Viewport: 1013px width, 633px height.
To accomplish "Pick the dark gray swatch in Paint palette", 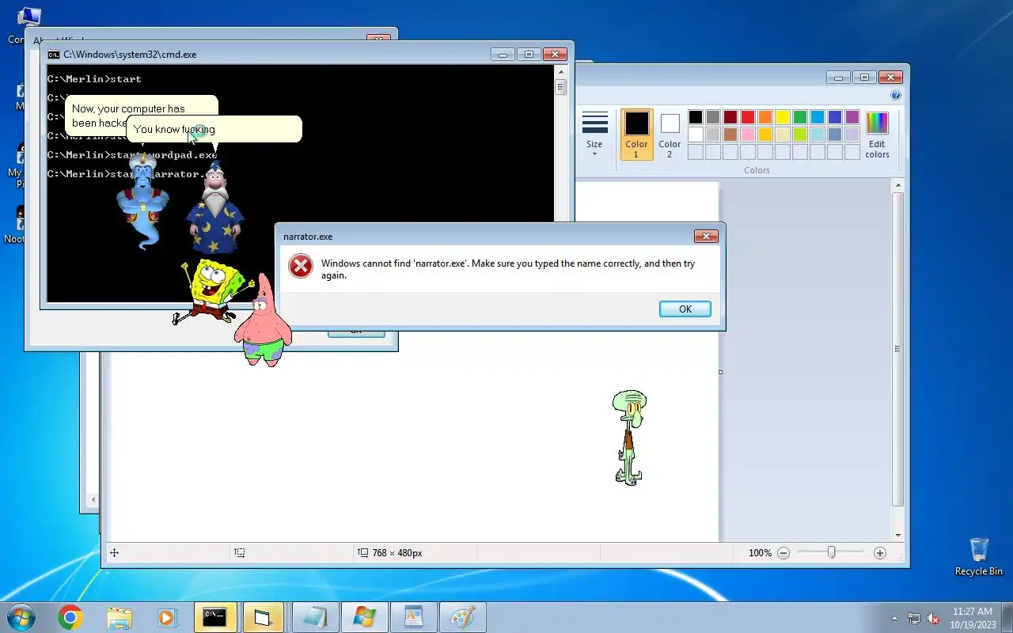I will pos(713,117).
